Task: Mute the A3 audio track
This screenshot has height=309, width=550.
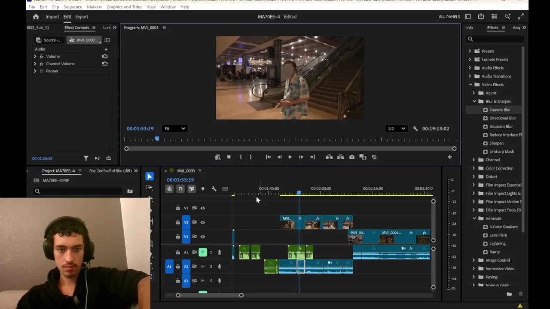Action: pyautogui.click(x=203, y=281)
